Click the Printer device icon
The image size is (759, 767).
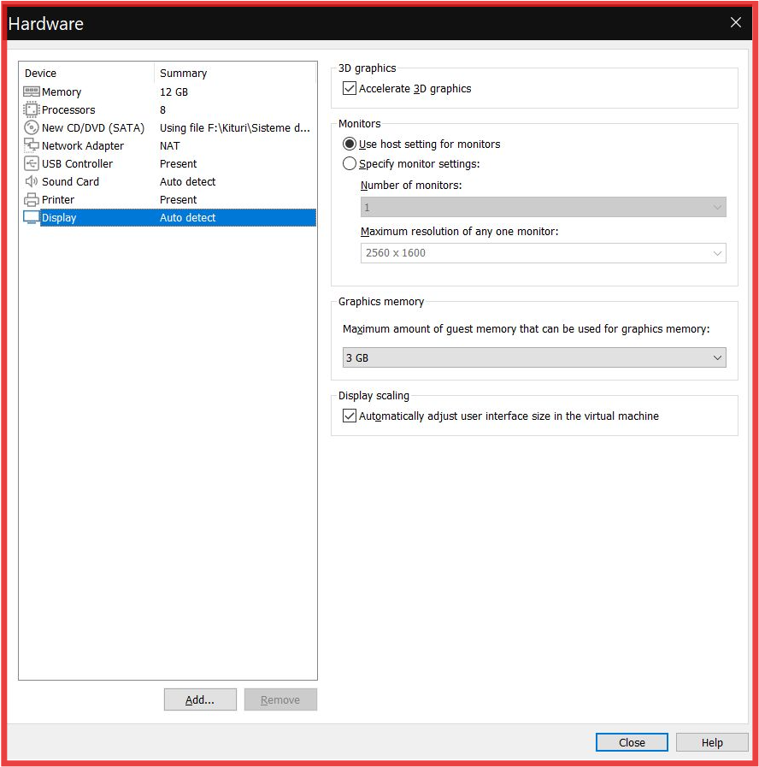[x=32, y=199]
